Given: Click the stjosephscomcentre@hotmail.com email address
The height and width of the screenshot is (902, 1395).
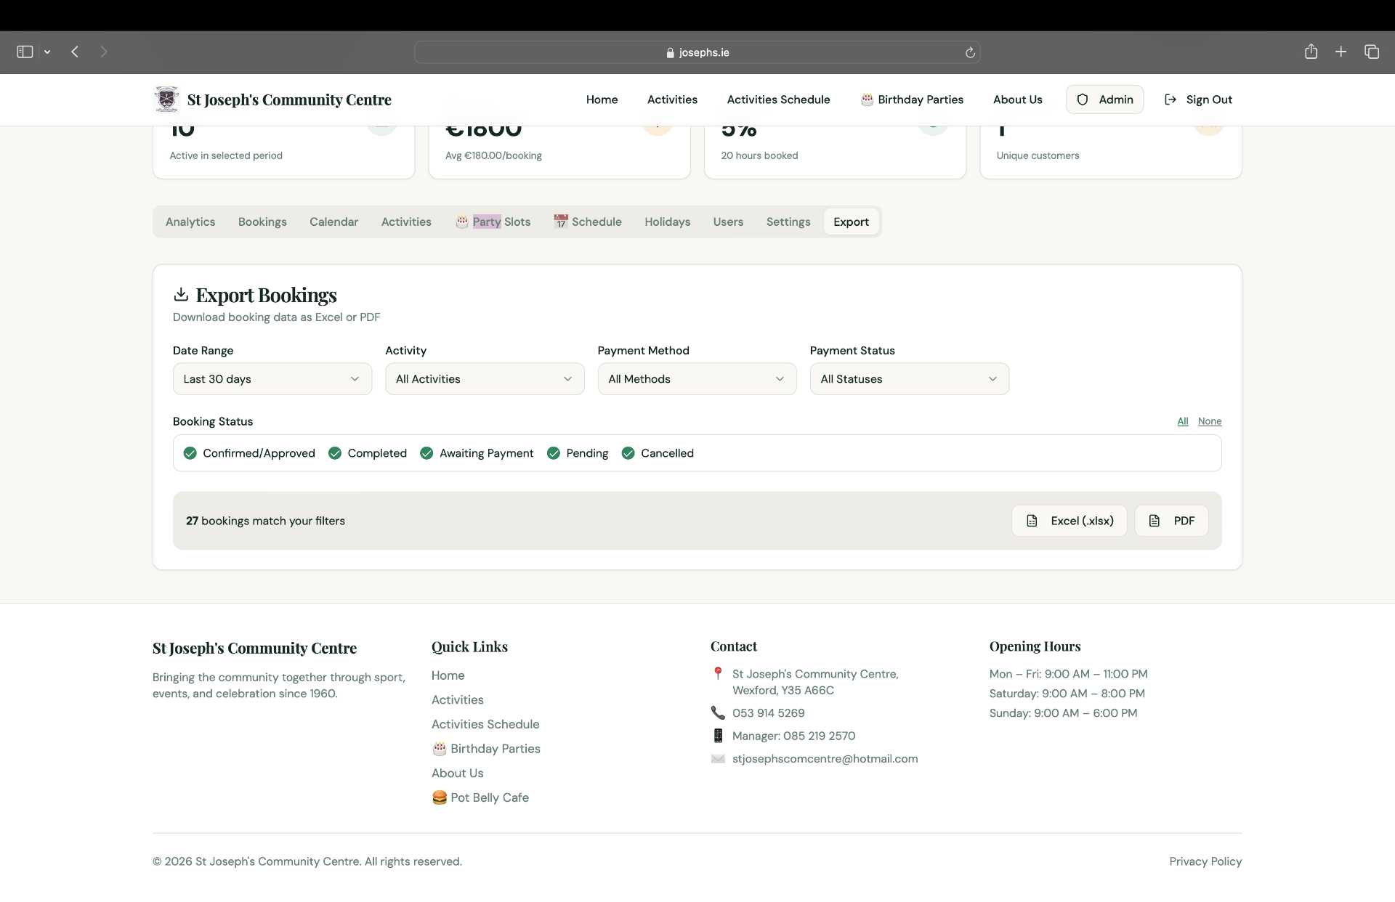Looking at the screenshot, I should [825, 759].
